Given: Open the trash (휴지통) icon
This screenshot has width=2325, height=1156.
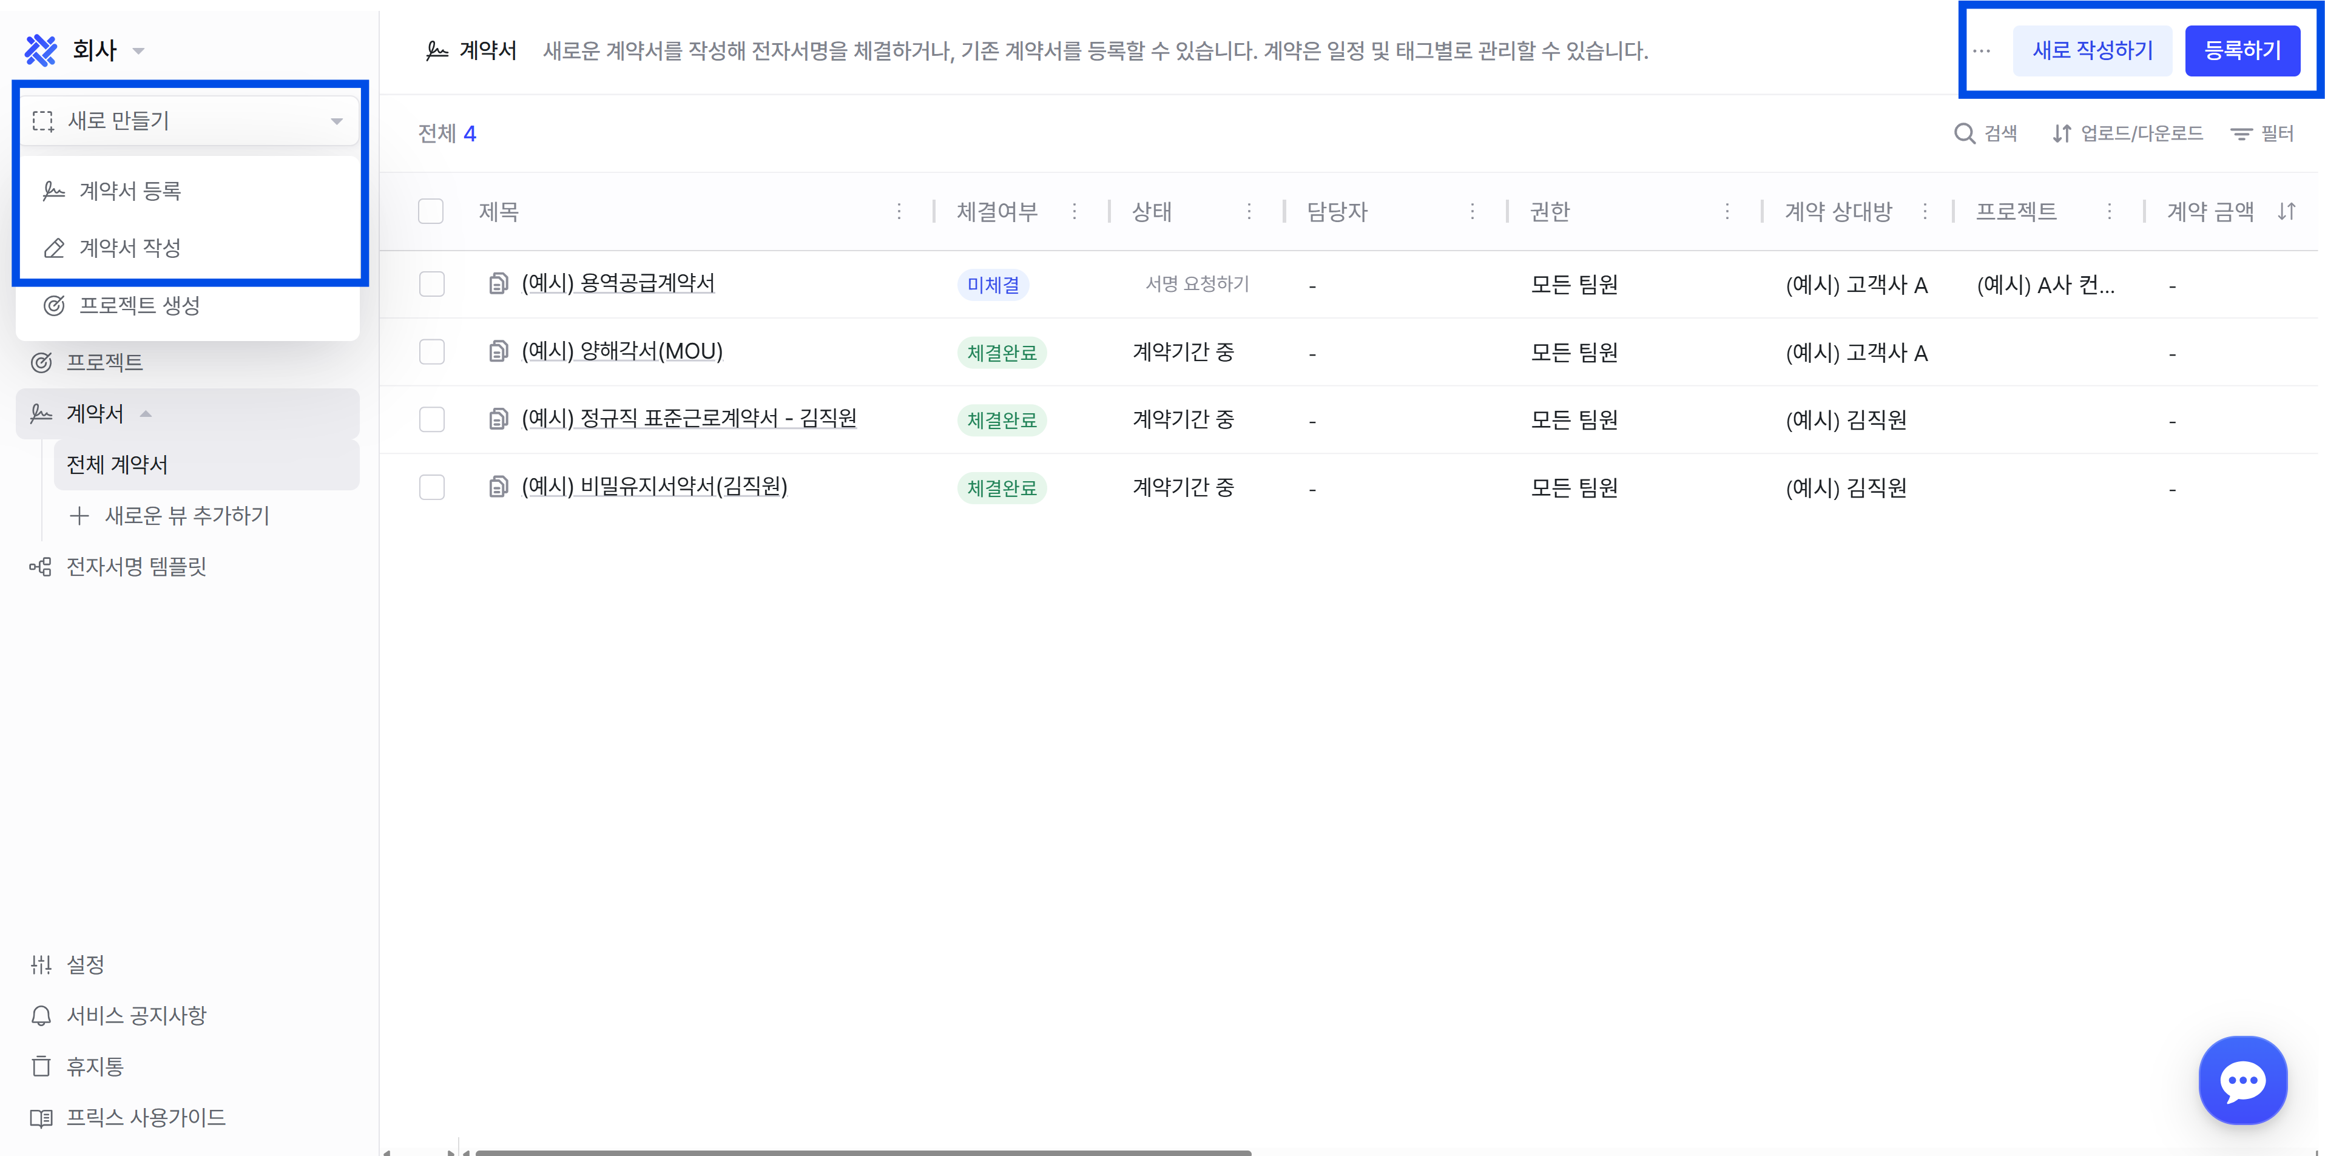Looking at the screenshot, I should (x=41, y=1066).
